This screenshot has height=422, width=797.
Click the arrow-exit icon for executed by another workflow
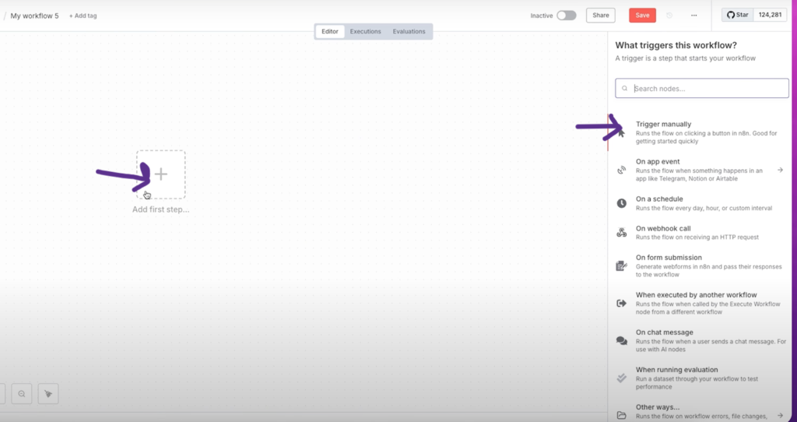pos(622,304)
